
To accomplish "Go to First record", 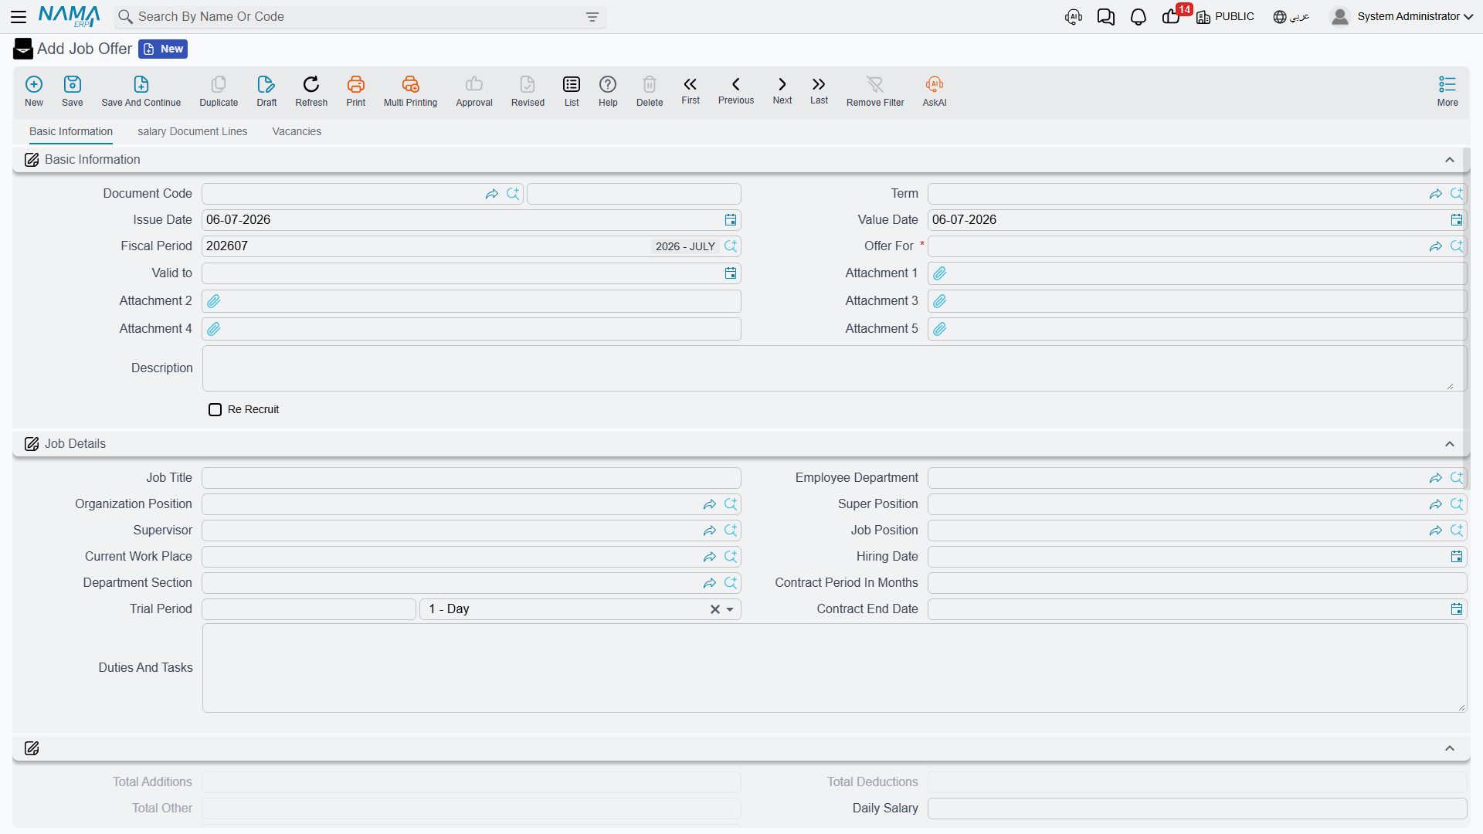I will 691,84.
